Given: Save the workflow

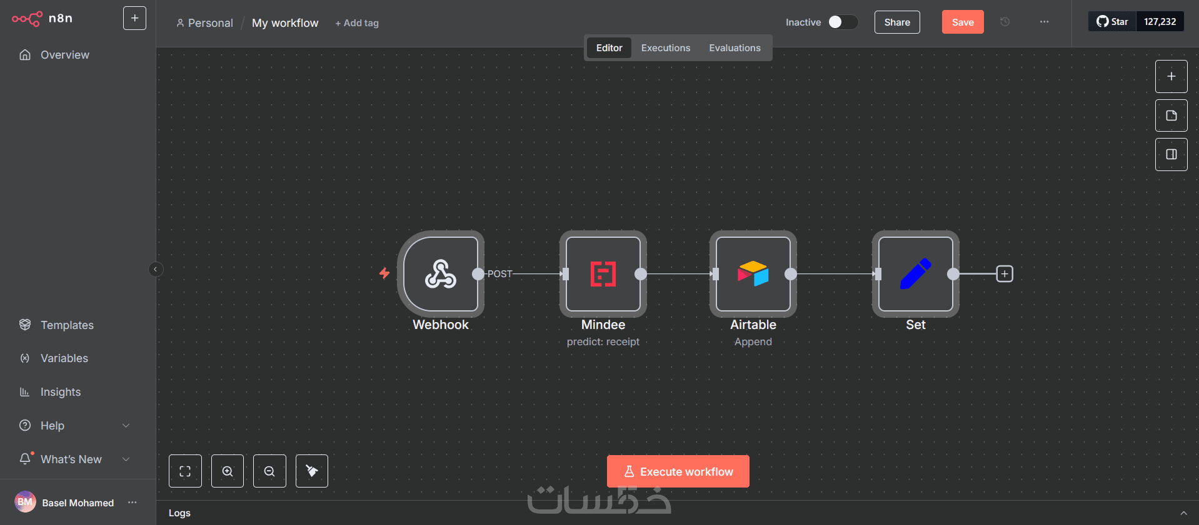Looking at the screenshot, I should point(963,22).
